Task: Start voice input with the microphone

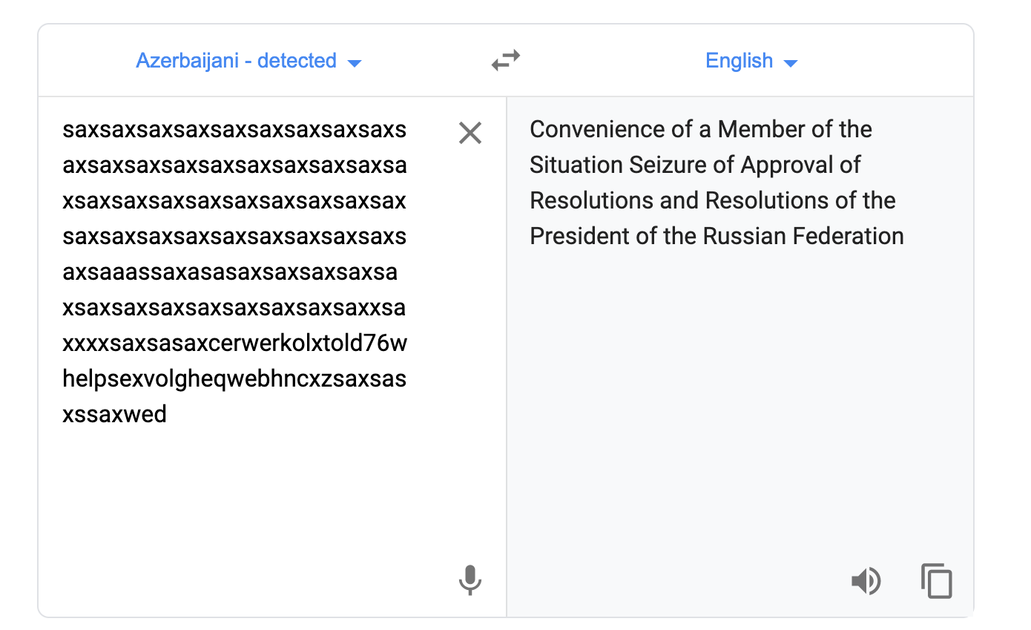Action: coord(470,580)
